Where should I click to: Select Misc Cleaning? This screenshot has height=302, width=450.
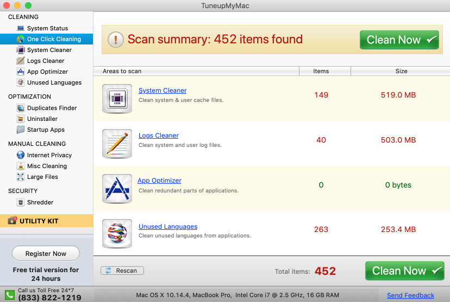pos(47,166)
